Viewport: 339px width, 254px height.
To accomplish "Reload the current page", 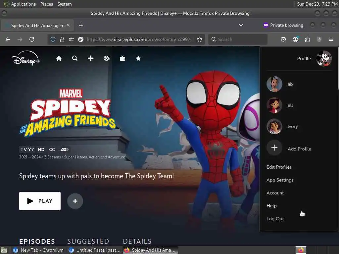I will click(32, 39).
